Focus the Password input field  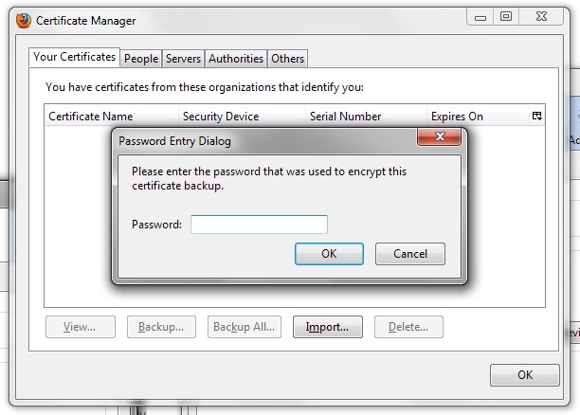pyautogui.click(x=259, y=225)
